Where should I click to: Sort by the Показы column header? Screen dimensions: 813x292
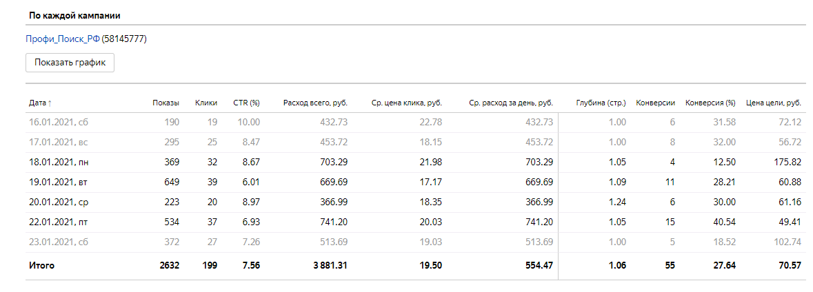pos(165,103)
